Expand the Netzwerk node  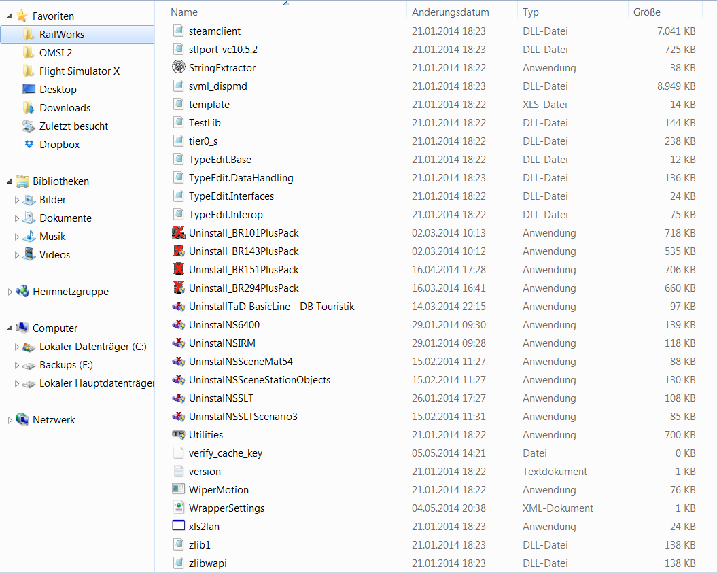pyautogui.click(x=10, y=420)
